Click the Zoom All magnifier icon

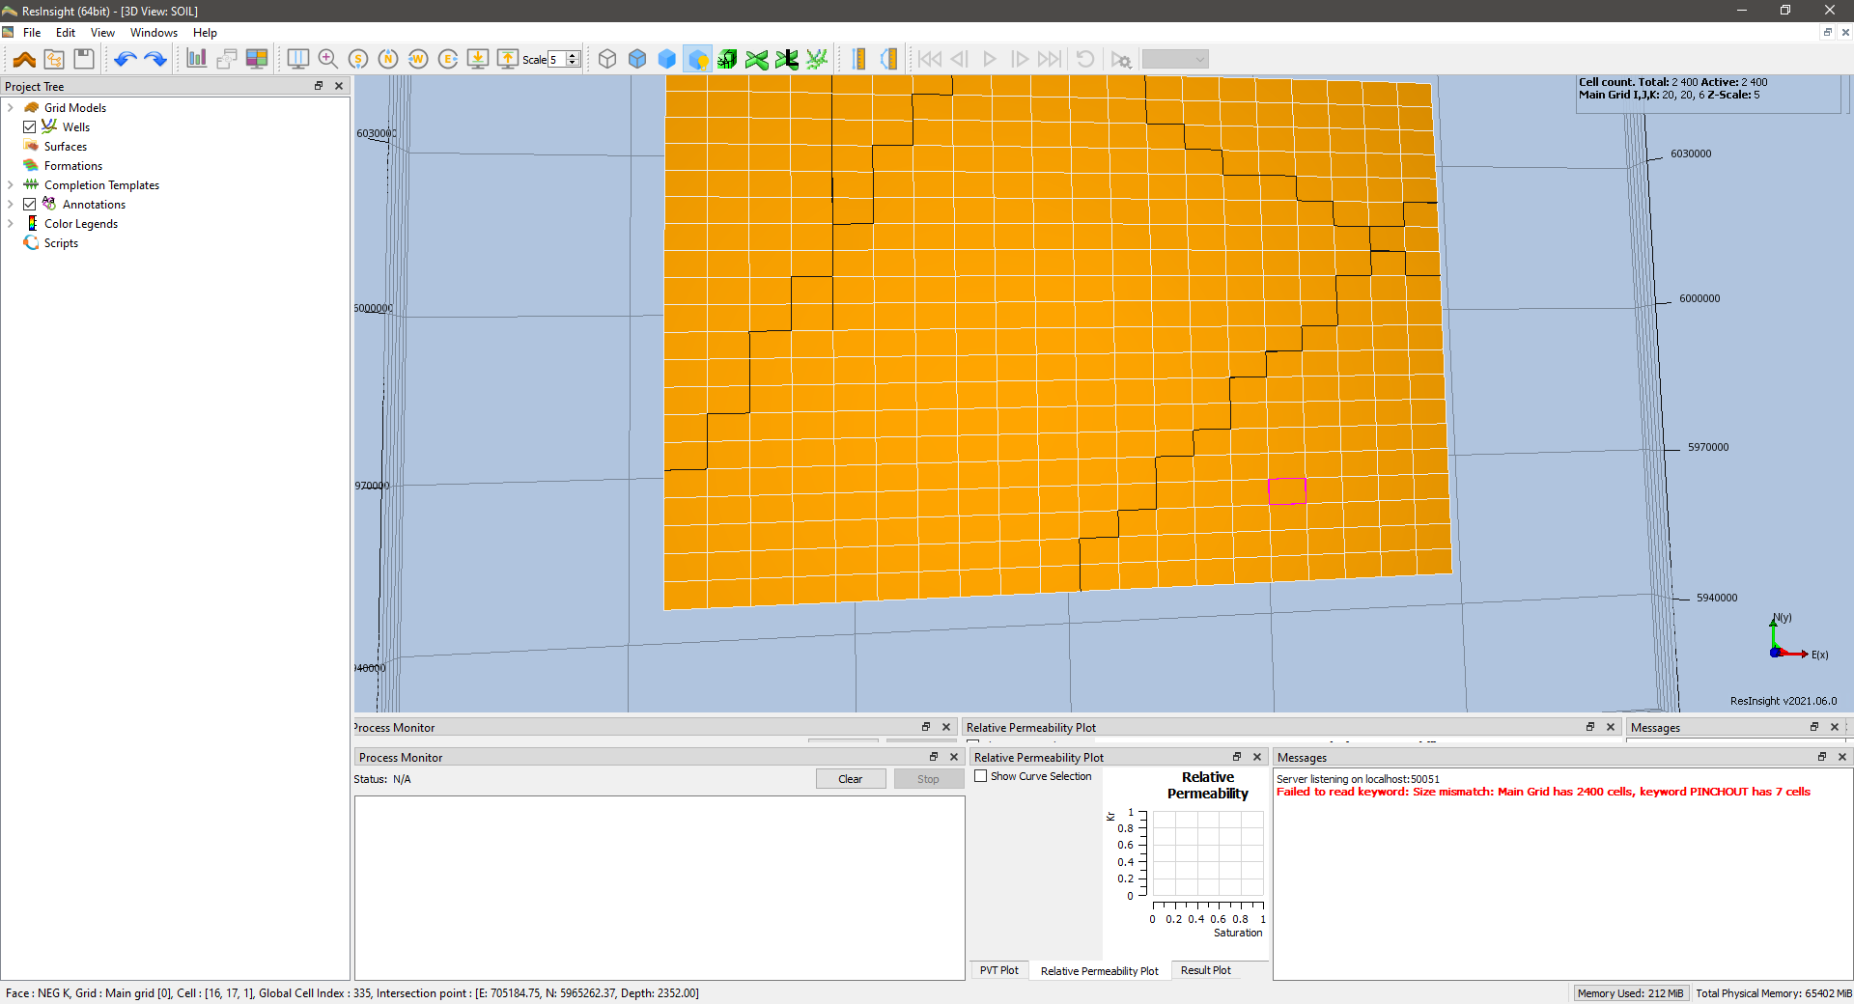(327, 59)
